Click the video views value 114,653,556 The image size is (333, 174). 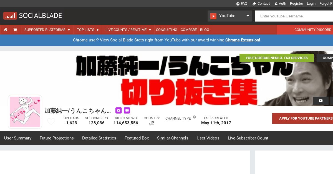coord(126,123)
